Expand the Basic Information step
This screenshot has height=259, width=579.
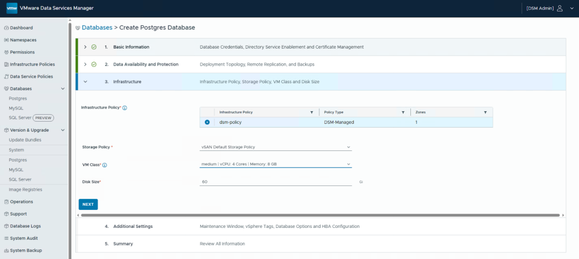(85, 47)
